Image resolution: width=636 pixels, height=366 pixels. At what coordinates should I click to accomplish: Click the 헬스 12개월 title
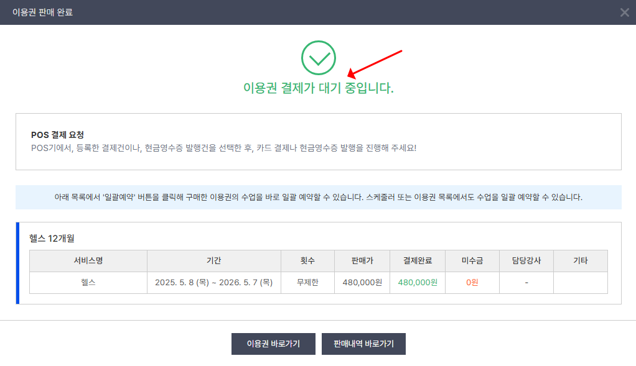tap(52, 239)
